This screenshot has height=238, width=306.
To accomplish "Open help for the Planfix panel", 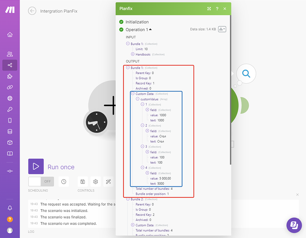I will tap(217, 9).
